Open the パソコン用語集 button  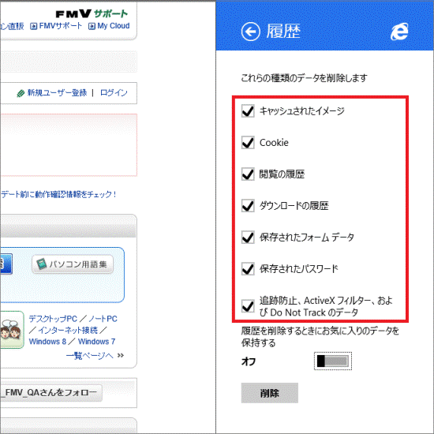[73, 264]
